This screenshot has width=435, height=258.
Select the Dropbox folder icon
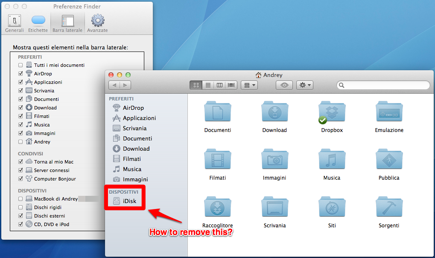pos(332,112)
